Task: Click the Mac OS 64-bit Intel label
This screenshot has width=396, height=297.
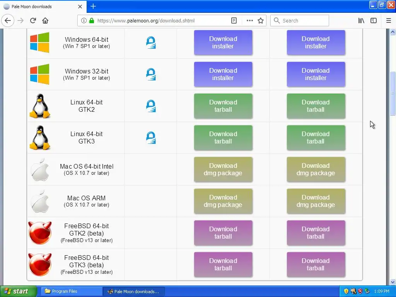Action: tap(87, 166)
